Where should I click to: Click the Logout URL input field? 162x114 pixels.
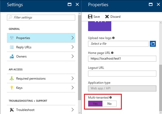coord(122,74)
